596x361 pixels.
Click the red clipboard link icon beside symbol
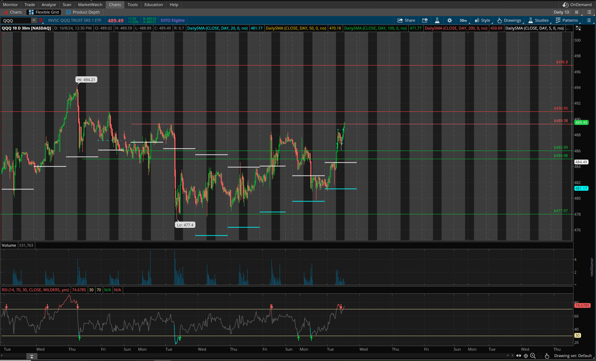[41, 20]
